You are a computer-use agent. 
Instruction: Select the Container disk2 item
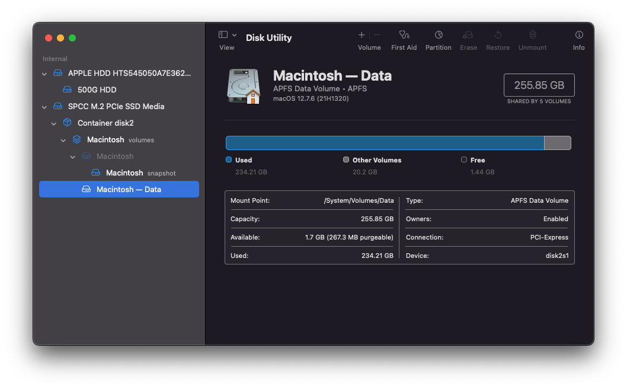click(105, 123)
